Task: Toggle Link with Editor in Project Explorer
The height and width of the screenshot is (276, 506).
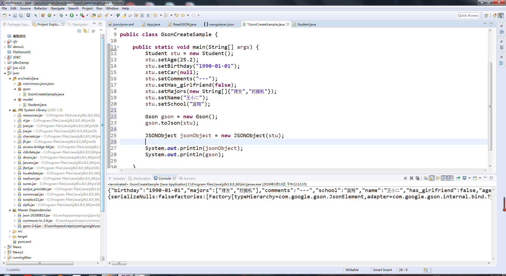Action: [x=85, y=31]
